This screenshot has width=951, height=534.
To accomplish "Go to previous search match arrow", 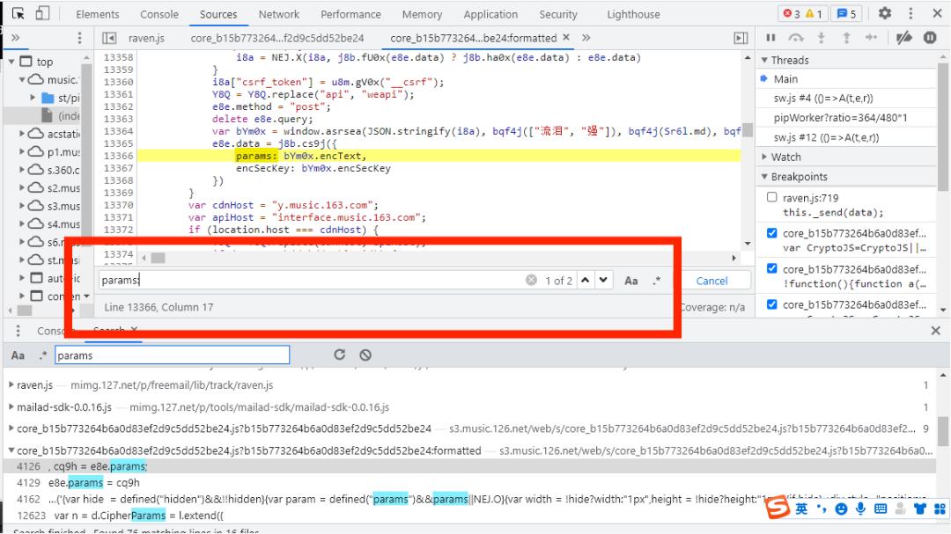I will coord(586,281).
